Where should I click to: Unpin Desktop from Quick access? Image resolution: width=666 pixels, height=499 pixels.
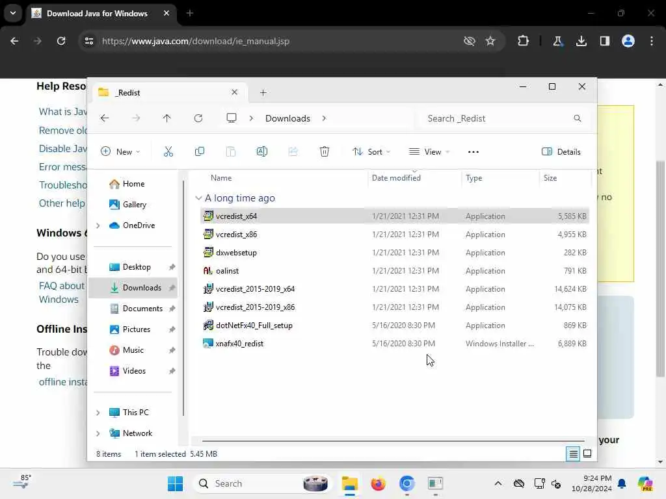point(172,267)
